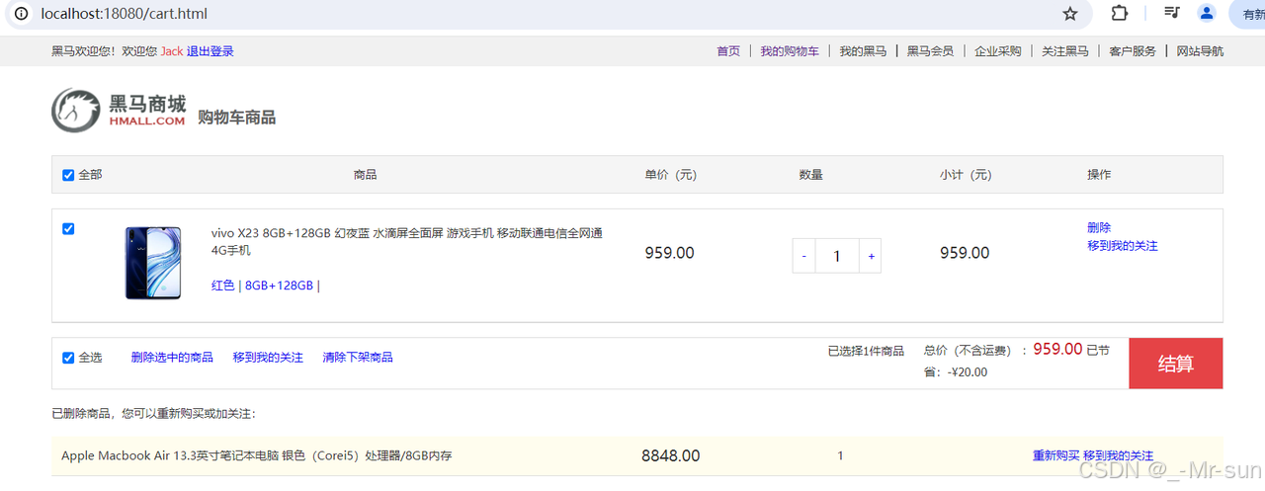
Task: Click the 单价（元） column header
Action: (671, 175)
